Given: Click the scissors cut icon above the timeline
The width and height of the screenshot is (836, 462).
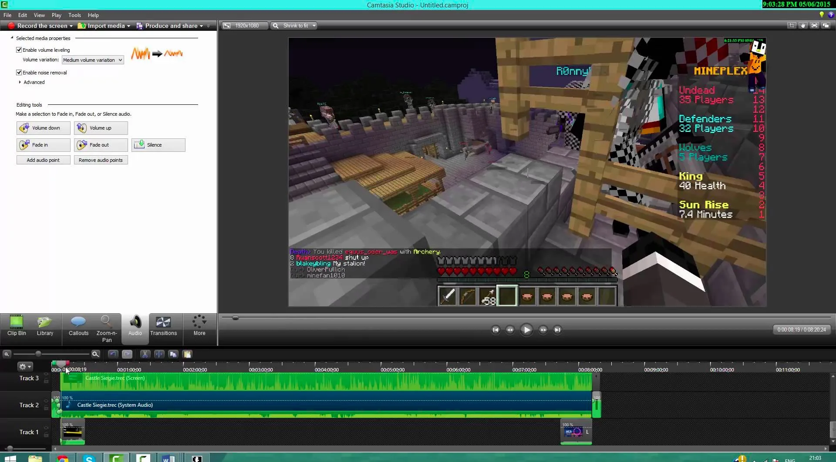Looking at the screenshot, I should click(145, 354).
